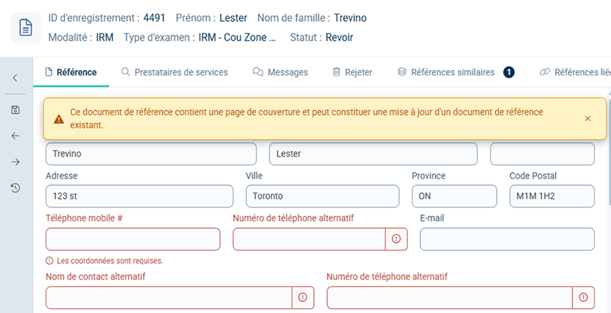Click the Ville field containing Toronto

pyautogui.click(x=322, y=196)
